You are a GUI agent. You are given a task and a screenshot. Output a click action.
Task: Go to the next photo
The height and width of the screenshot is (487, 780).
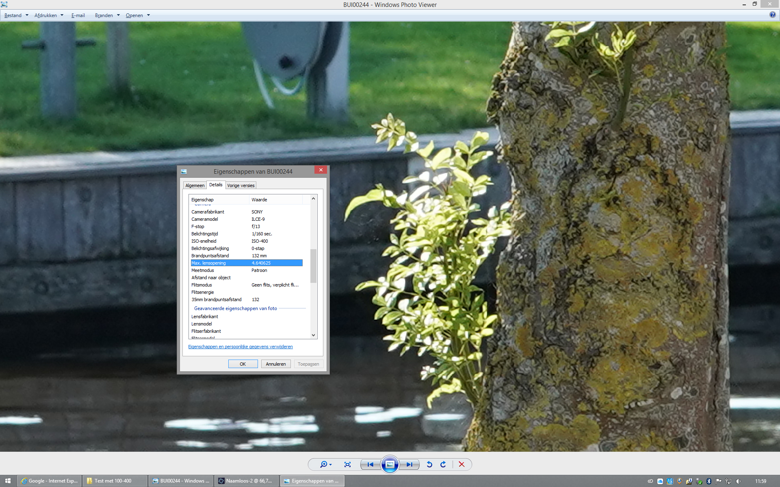pyautogui.click(x=409, y=464)
